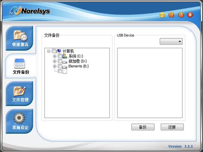The image size is (203, 152).
Task: Click the Windows drive icon for 系统 (C:)
Action: 65,56
